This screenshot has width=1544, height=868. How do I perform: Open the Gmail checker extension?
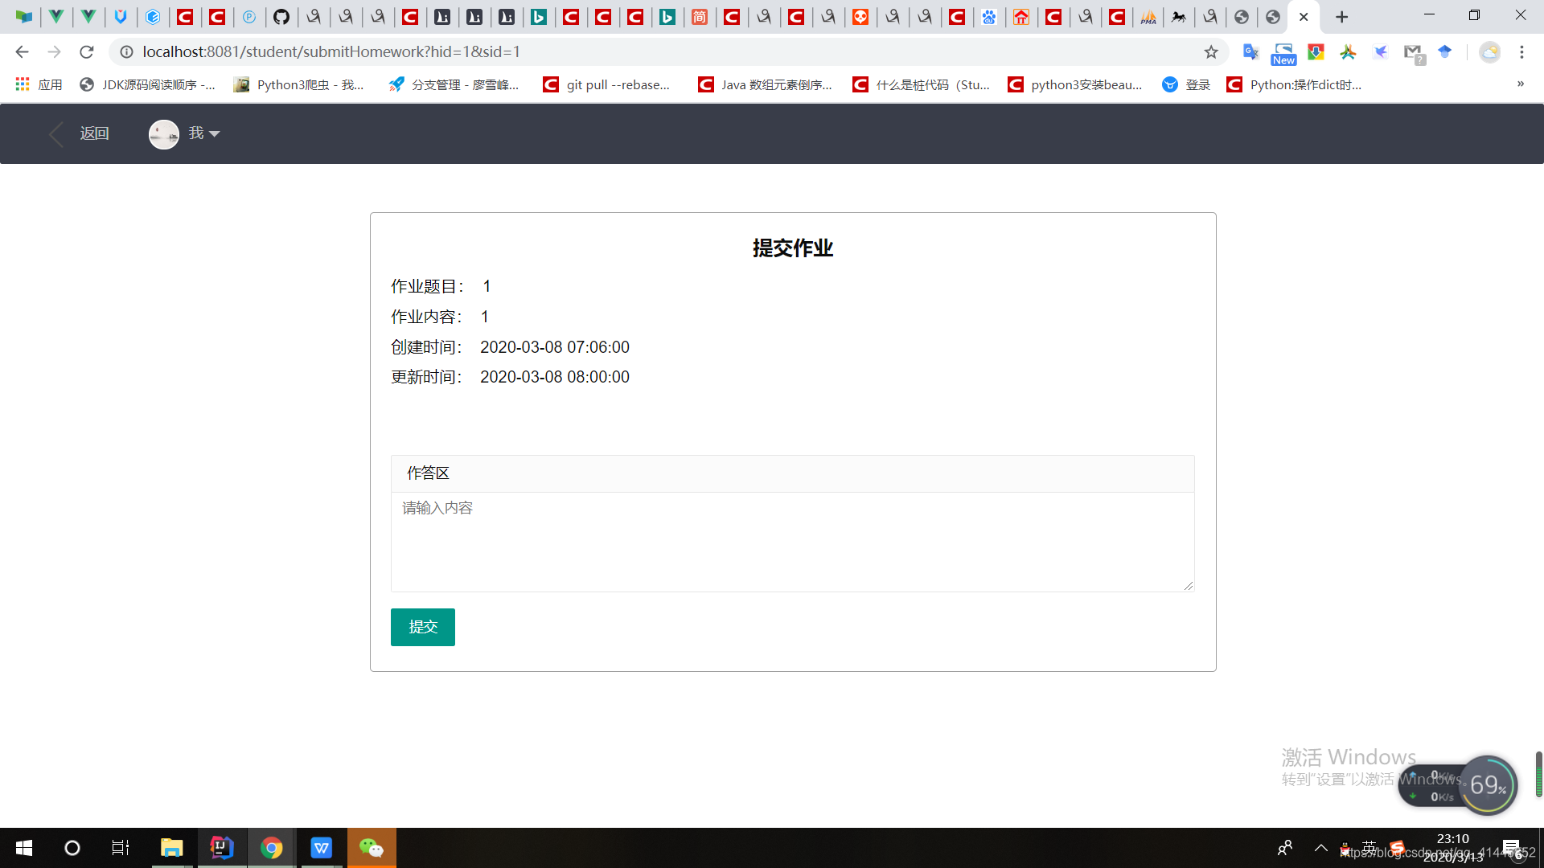pyautogui.click(x=1414, y=52)
